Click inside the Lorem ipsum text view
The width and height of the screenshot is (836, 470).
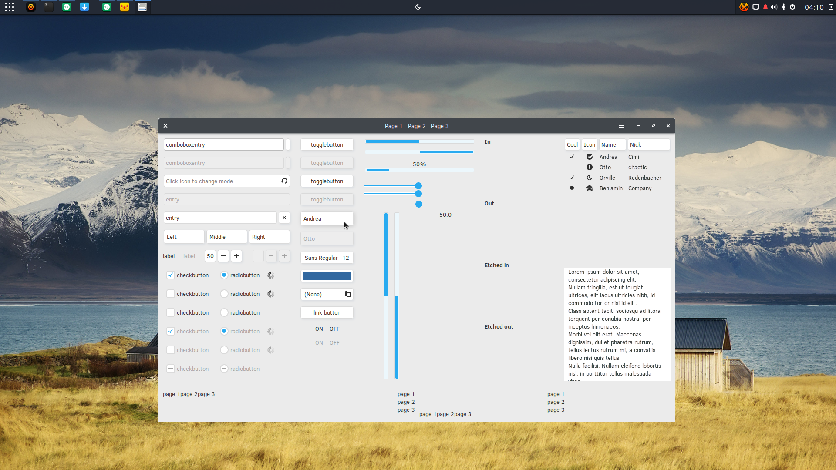[617, 324]
